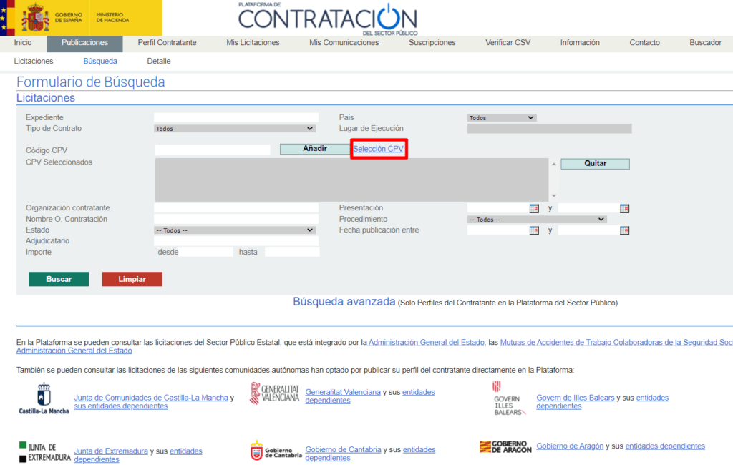Switch to the Detalle sub-tab
Screen dimensions: 733x465
[x=158, y=62]
